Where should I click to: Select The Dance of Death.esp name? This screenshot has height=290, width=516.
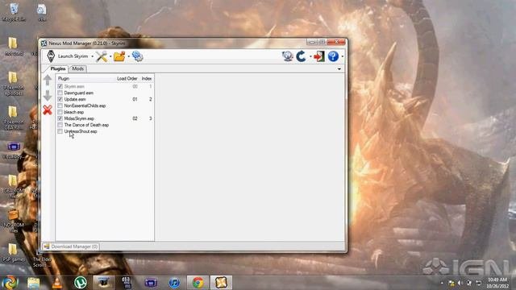86,125
